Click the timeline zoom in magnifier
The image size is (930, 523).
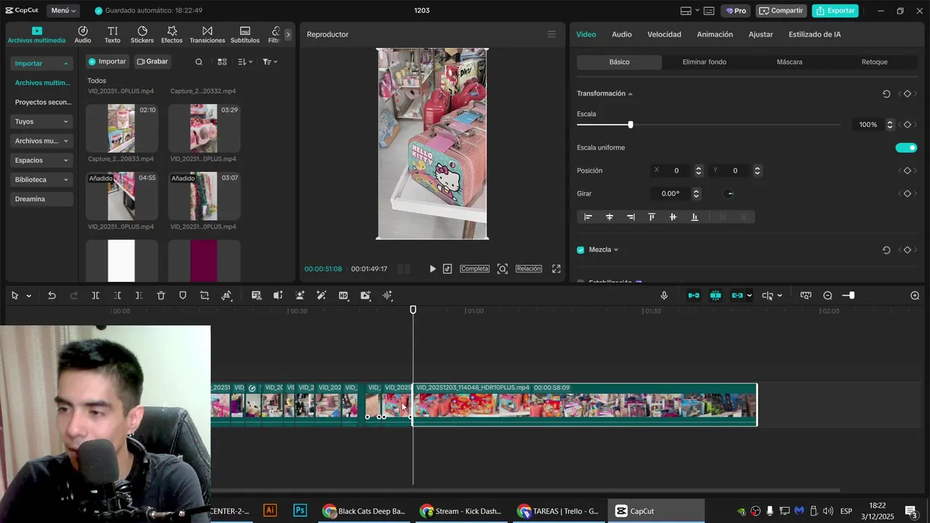coord(915,296)
